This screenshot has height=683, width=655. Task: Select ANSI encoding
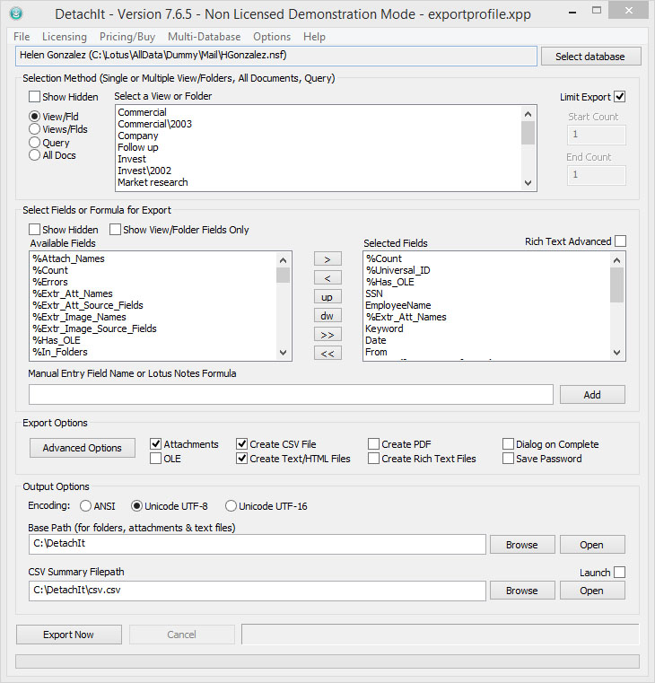pyautogui.click(x=86, y=505)
